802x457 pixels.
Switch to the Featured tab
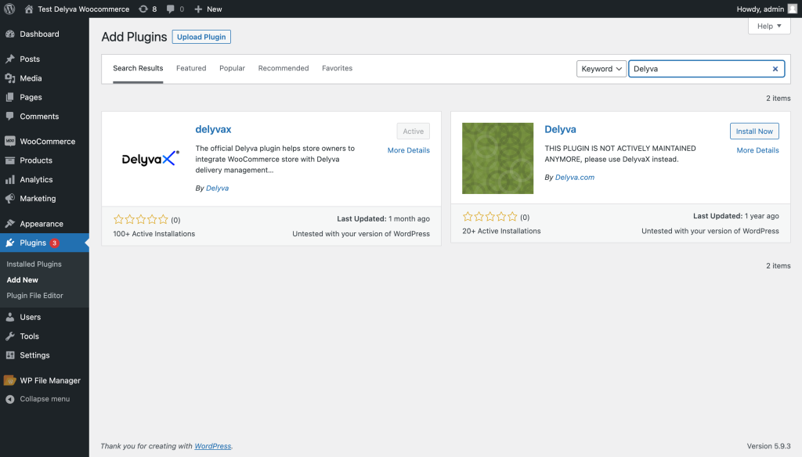click(191, 68)
